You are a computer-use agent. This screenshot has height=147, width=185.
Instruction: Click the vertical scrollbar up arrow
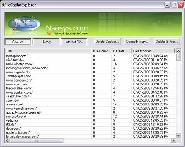pos(178,51)
